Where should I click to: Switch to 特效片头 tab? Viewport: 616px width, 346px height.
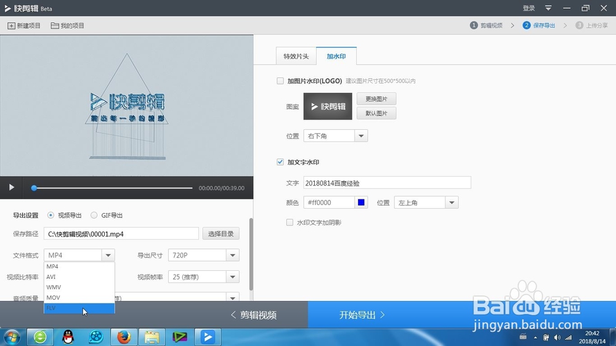[296, 56]
